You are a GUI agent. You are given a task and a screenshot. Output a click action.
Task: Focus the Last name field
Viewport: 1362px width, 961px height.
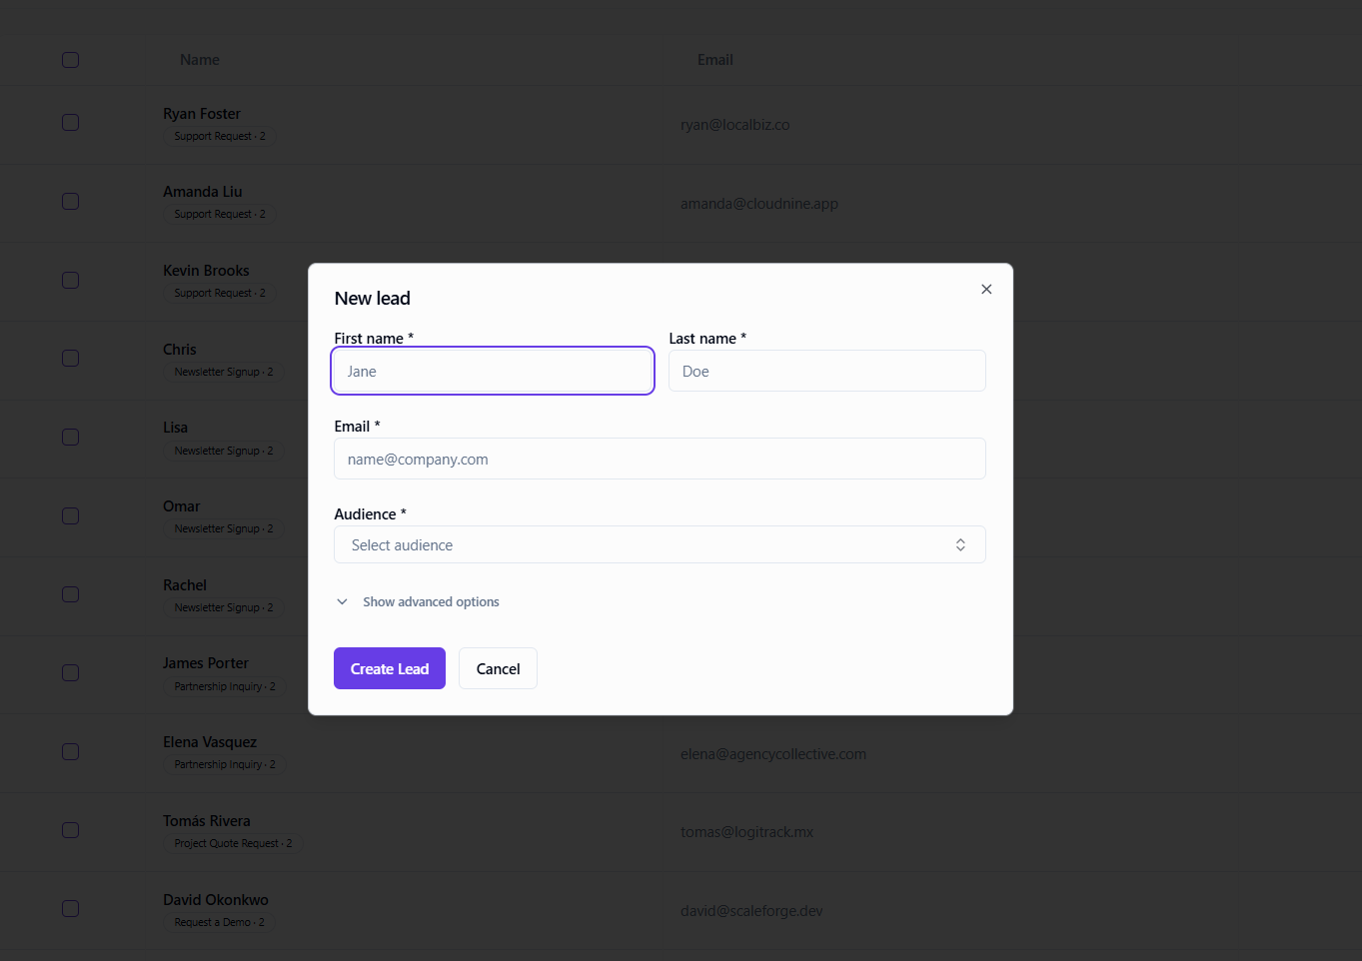point(827,371)
